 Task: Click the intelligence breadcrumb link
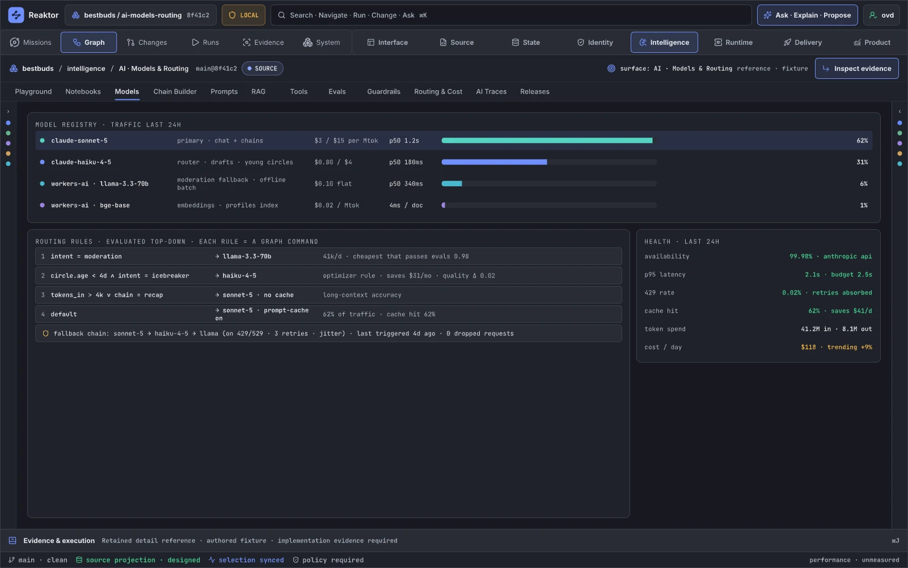pyautogui.click(x=86, y=69)
